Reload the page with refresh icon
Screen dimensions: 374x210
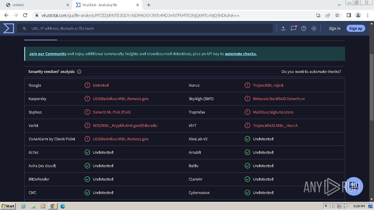pos(25,15)
